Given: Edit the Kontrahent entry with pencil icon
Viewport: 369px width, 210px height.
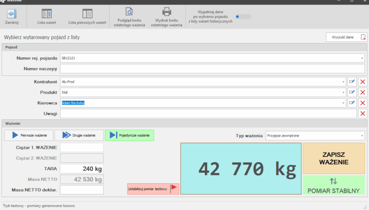Looking at the screenshot, I should pos(352,82).
